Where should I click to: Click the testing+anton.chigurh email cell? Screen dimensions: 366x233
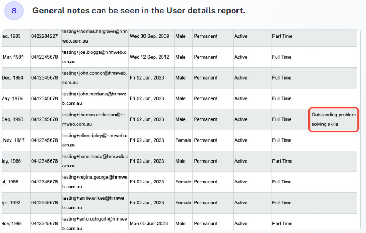point(95,224)
